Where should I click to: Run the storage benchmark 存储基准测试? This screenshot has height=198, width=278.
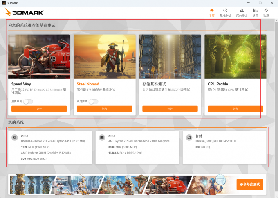pos(170,109)
